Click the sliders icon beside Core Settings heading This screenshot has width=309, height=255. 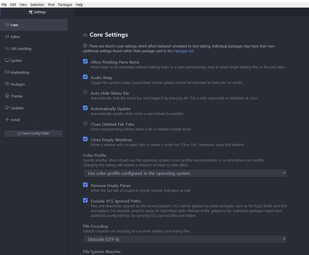(x=85, y=35)
